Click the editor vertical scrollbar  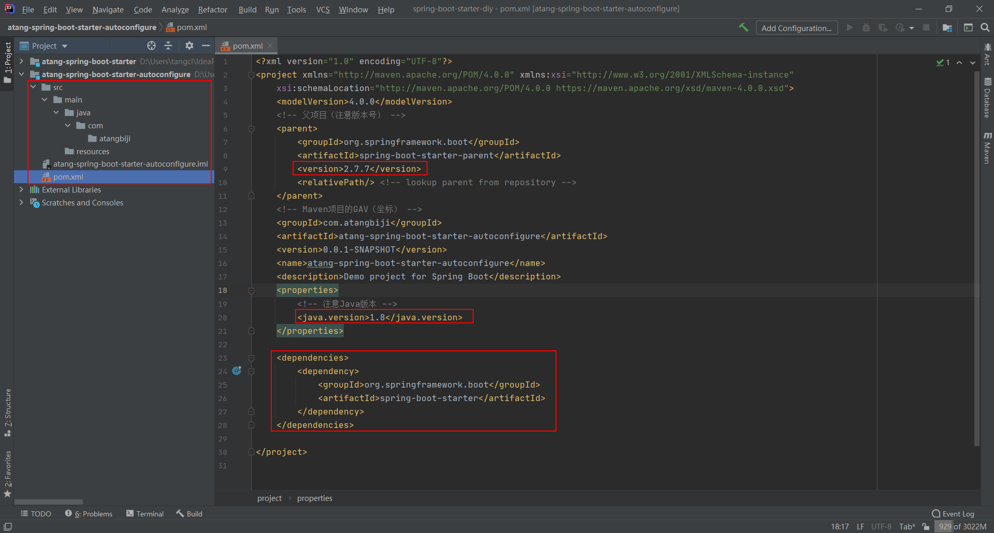977,259
